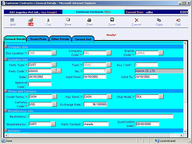Screen dimensions: 192x144
Task: Open lookup button for Pay Term
Action: (109, 97)
